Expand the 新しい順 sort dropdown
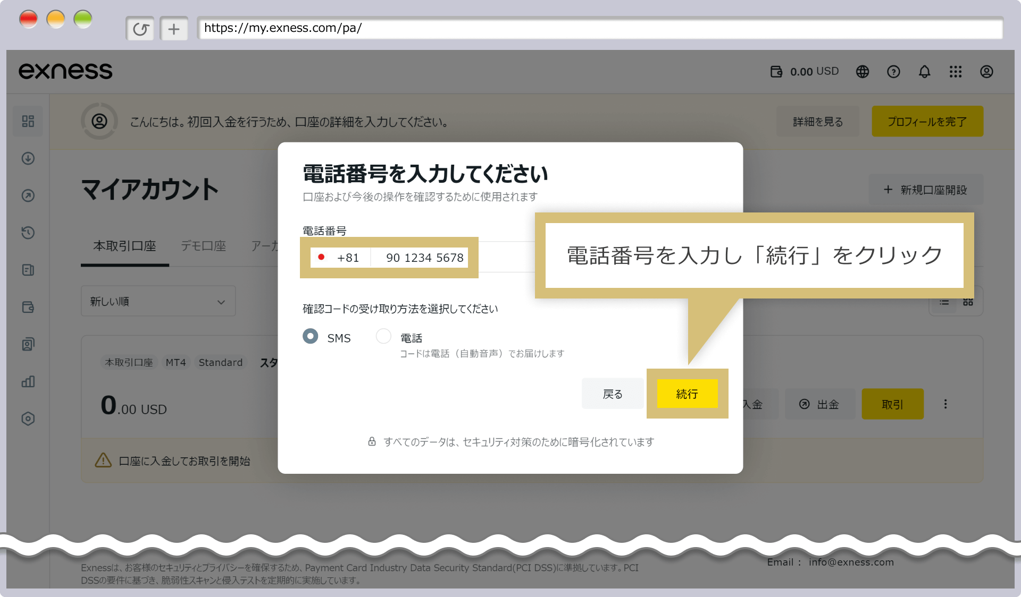Viewport: 1021px width, 597px height. pyautogui.click(x=158, y=301)
